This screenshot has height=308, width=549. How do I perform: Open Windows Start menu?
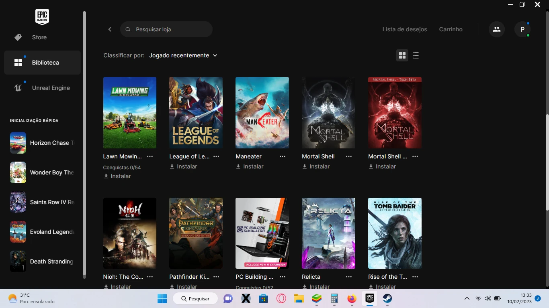click(162, 298)
